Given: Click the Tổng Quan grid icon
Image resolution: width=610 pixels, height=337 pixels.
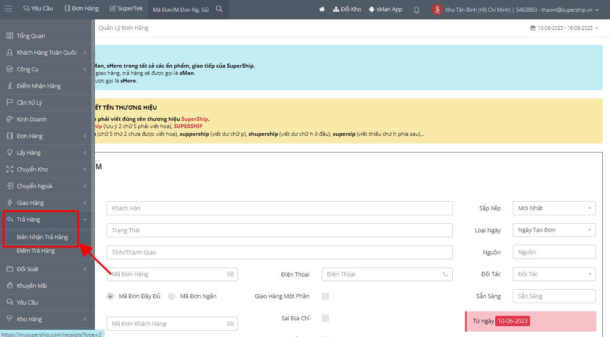Looking at the screenshot, I should 9,36.
